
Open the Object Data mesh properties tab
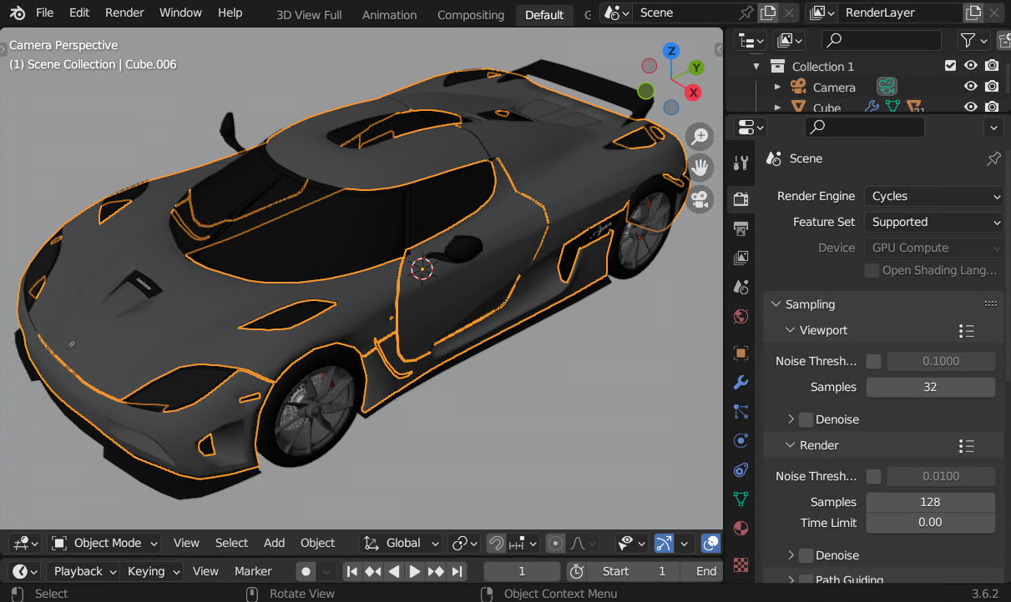pyautogui.click(x=741, y=499)
